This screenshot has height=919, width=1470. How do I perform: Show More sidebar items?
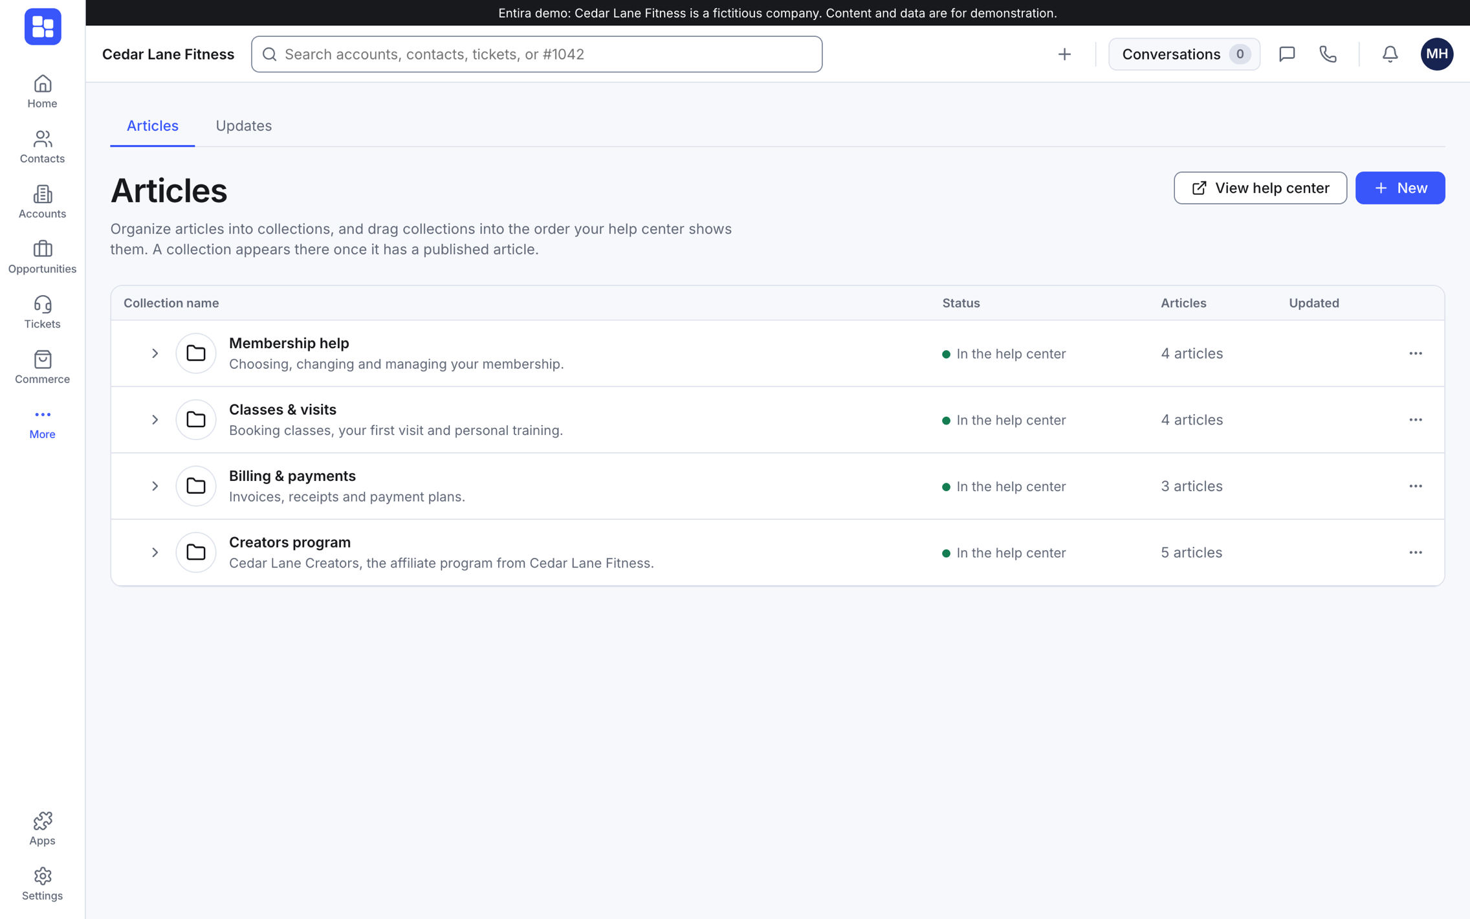click(42, 423)
